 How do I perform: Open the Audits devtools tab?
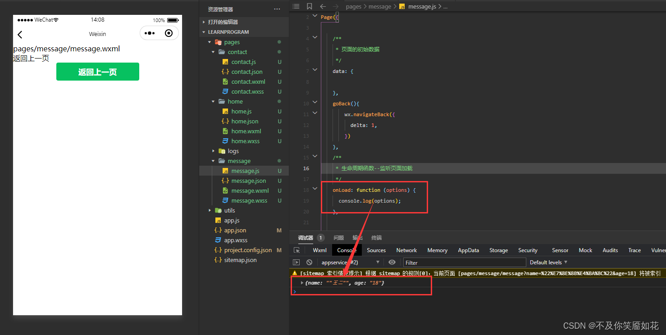(610, 250)
